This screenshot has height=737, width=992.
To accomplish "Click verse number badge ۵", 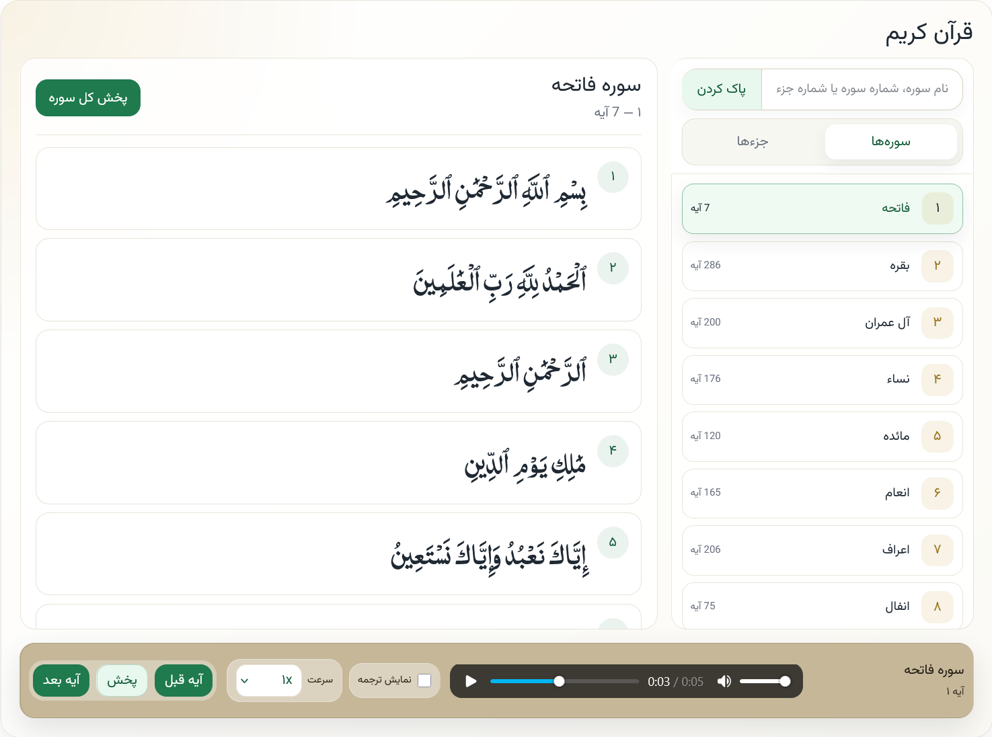I will 613,542.
